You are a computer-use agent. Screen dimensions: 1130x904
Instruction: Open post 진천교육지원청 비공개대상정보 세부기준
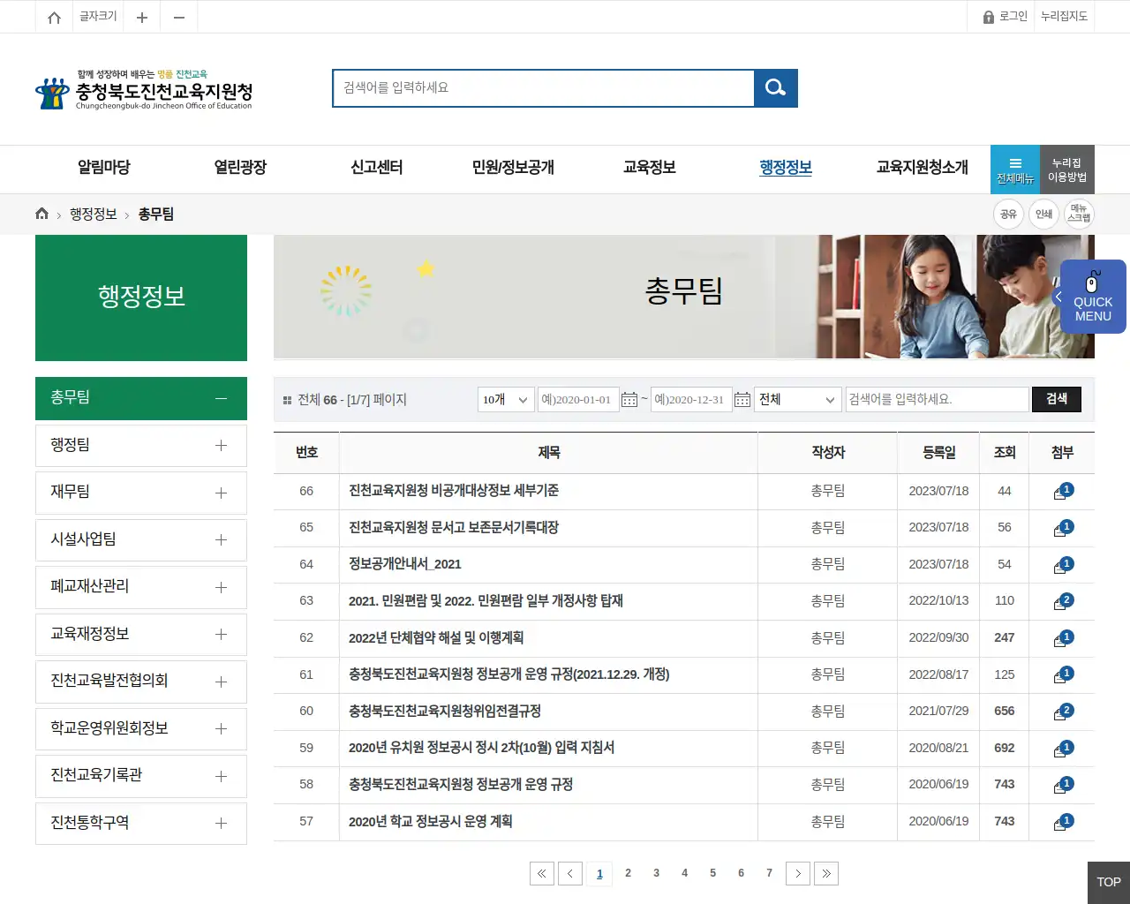click(x=454, y=491)
